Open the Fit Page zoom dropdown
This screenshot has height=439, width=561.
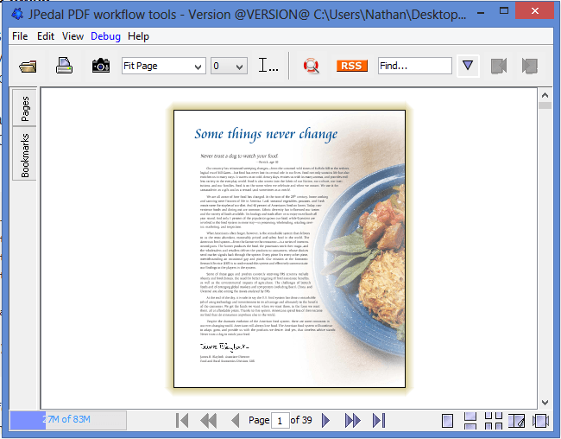click(x=163, y=66)
